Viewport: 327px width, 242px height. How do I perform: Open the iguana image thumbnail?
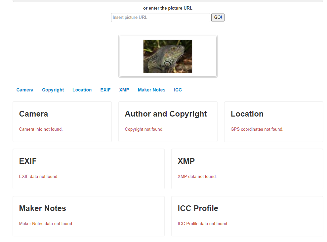click(168, 56)
